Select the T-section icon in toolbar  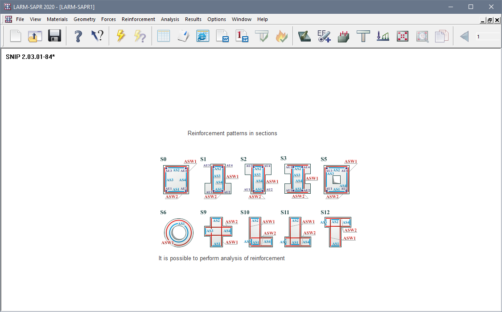pyautogui.click(x=363, y=36)
